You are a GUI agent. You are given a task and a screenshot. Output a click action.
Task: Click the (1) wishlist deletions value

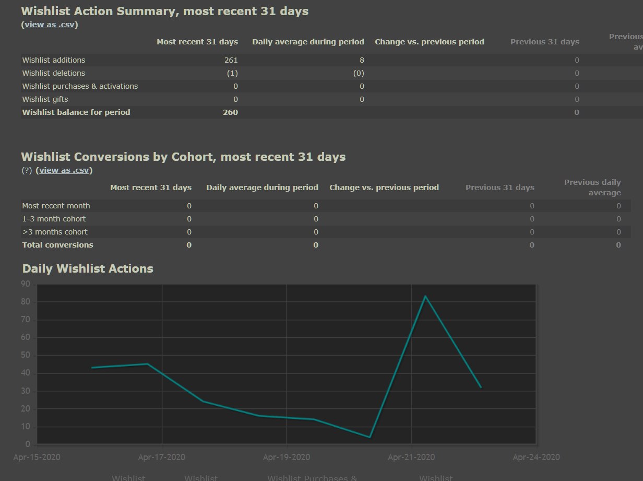coord(232,73)
